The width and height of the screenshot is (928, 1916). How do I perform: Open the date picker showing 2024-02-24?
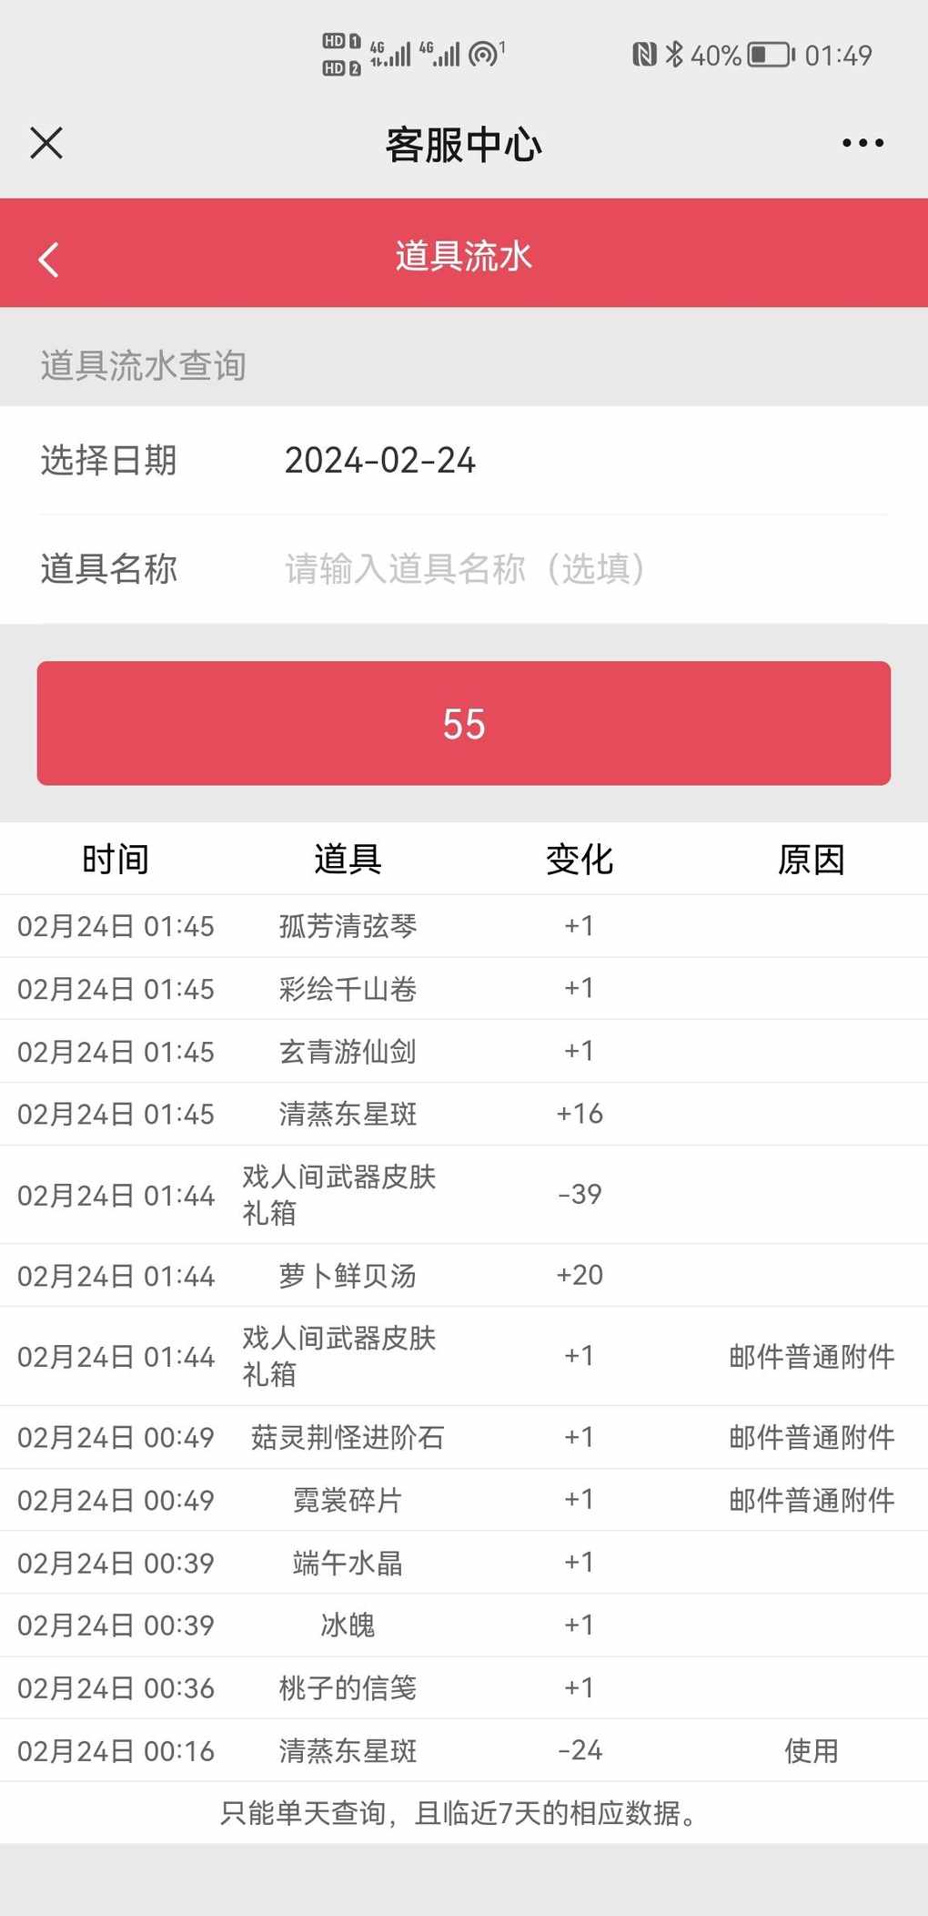tap(380, 461)
